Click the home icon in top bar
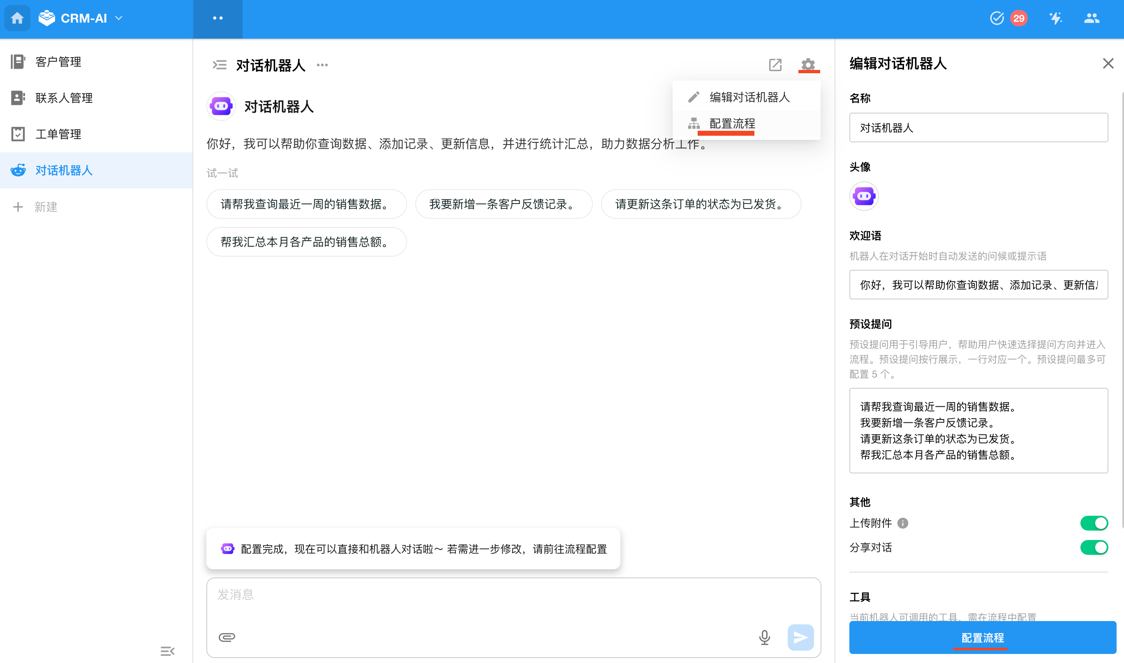The height and width of the screenshot is (663, 1124). [17, 19]
